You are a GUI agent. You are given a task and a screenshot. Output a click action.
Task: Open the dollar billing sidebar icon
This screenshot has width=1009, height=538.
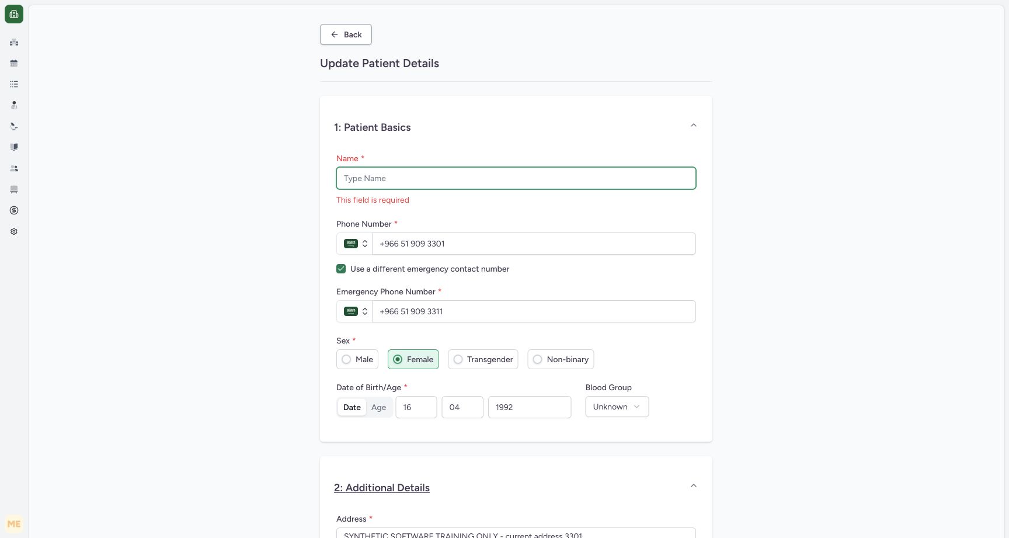(x=14, y=210)
